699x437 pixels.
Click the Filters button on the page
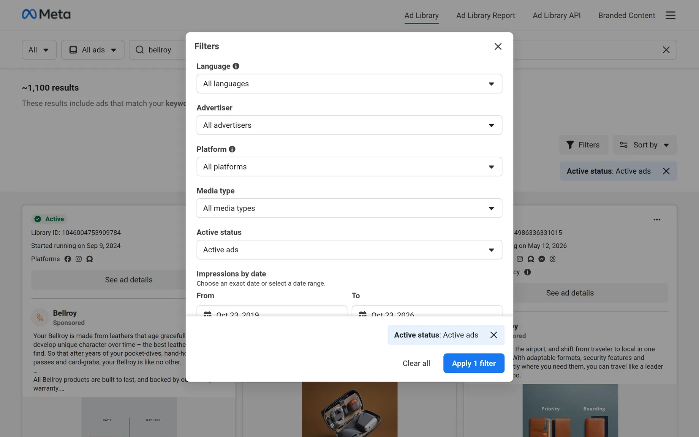click(583, 145)
